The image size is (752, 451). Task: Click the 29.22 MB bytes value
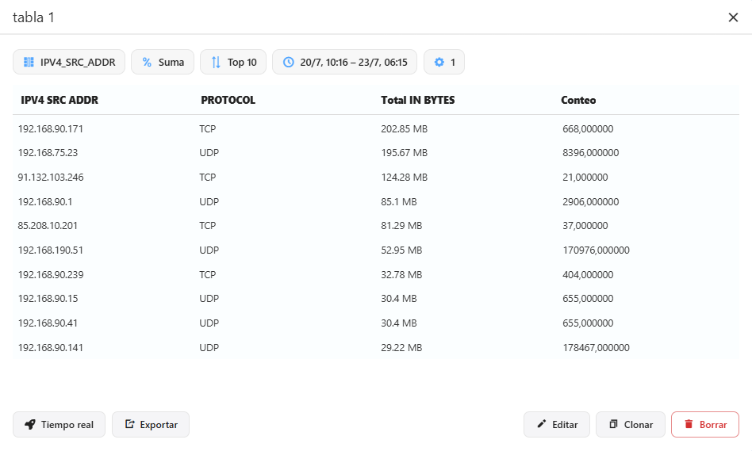click(x=401, y=347)
